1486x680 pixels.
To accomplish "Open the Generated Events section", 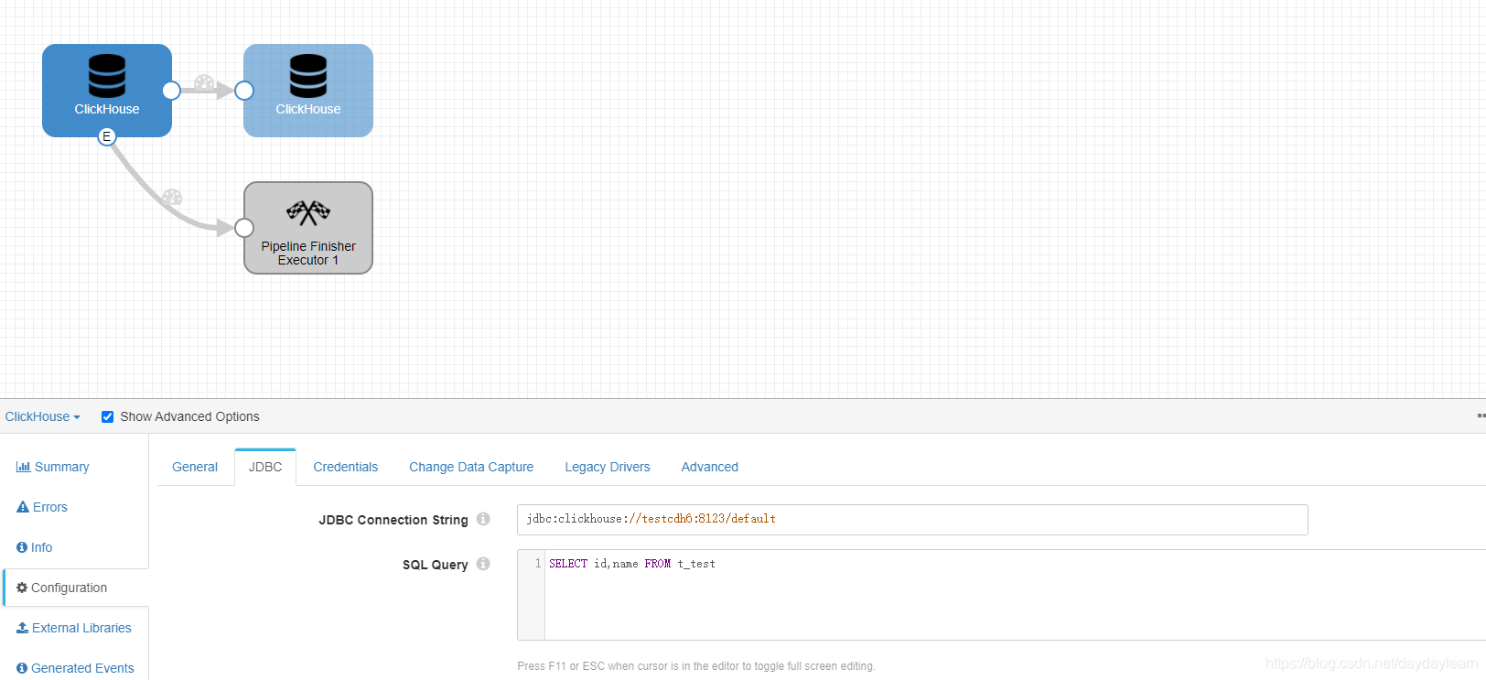I will 82,668.
